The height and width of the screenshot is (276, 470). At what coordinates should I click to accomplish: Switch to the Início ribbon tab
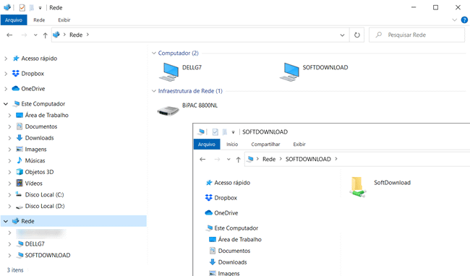pyautogui.click(x=232, y=145)
